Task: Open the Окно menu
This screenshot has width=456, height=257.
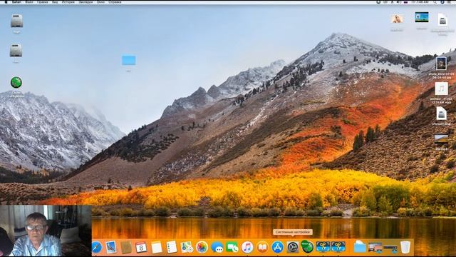Action: click(100, 2)
